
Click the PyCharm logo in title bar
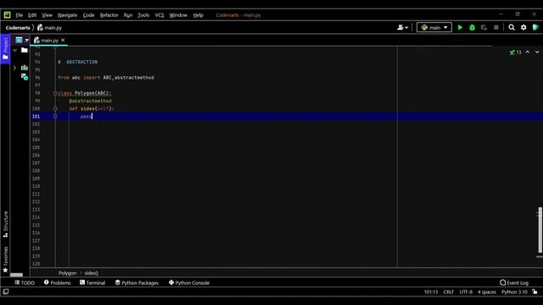8,15
